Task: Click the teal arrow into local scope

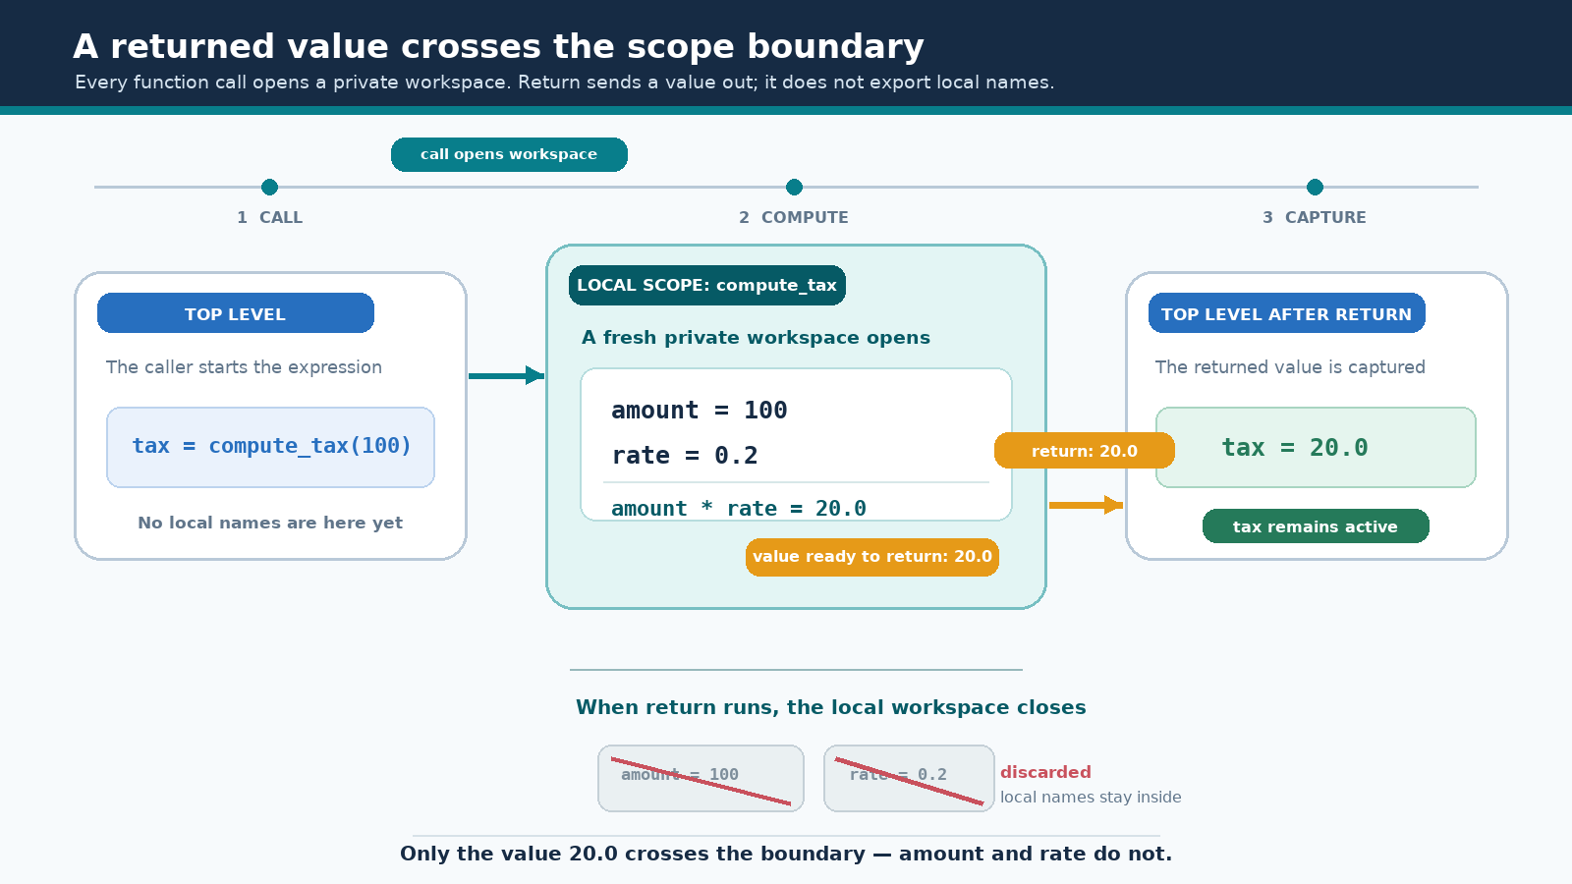Action: point(506,375)
